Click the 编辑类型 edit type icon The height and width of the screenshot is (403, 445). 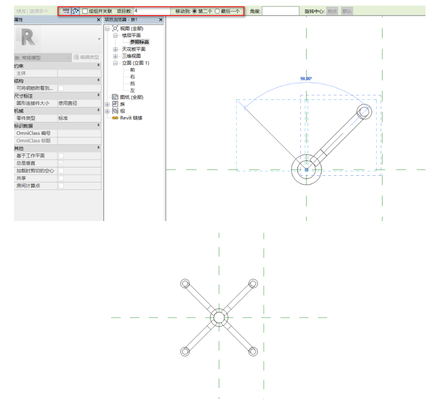(x=76, y=57)
